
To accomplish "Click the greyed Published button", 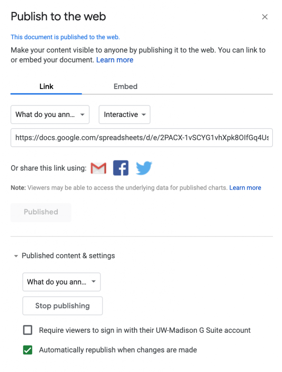I will pos(41,212).
